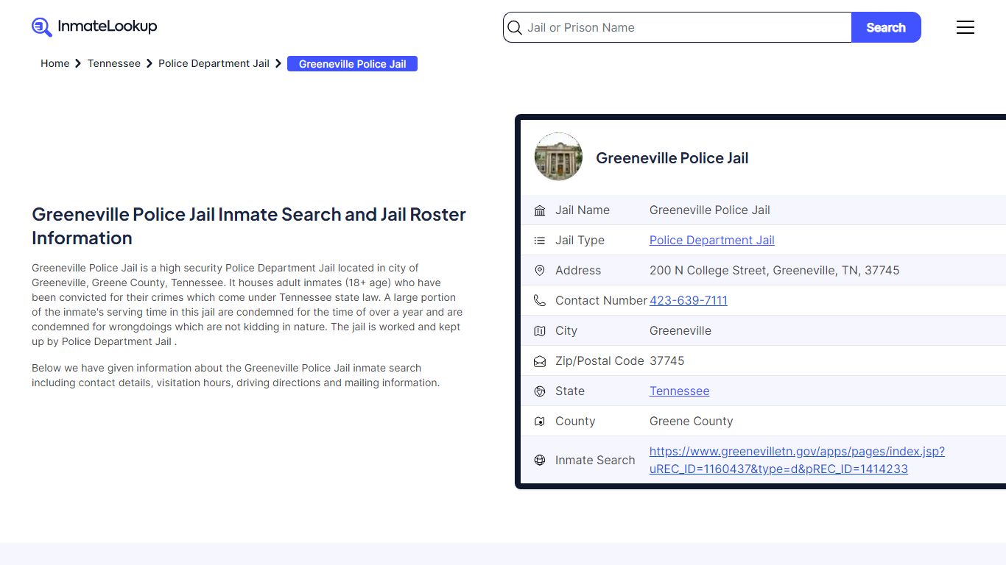Select Greeneville Police Jail breadcrumb badge
Viewport: 1006px width, 565px height.
(x=352, y=64)
